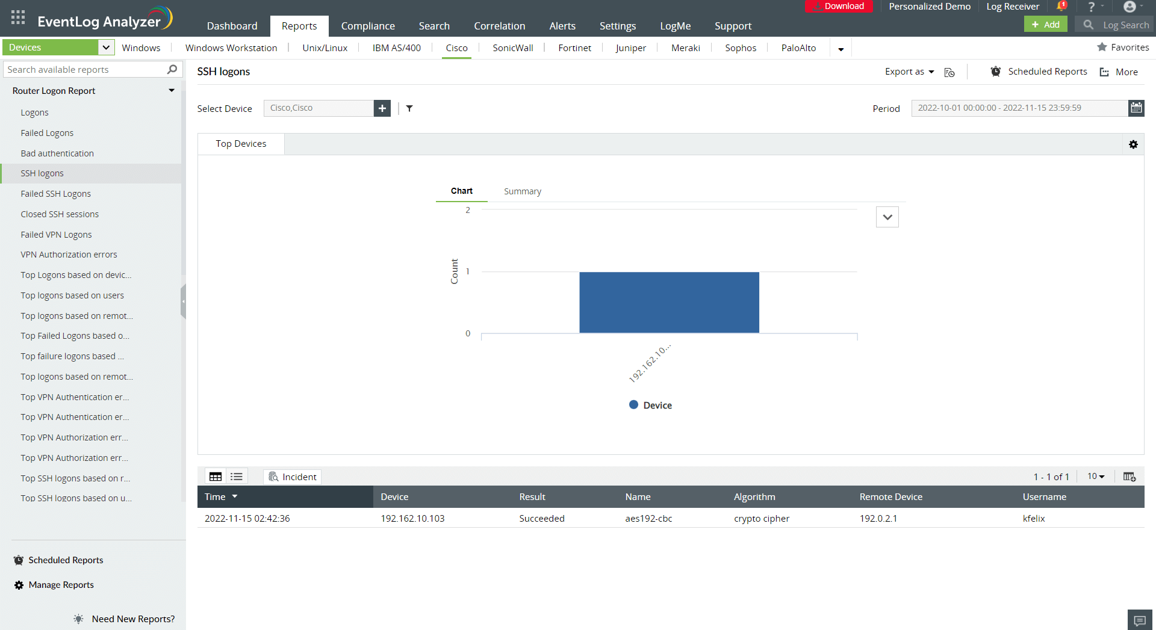Click the username kfelix cell
The height and width of the screenshot is (630, 1156).
click(x=1034, y=518)
